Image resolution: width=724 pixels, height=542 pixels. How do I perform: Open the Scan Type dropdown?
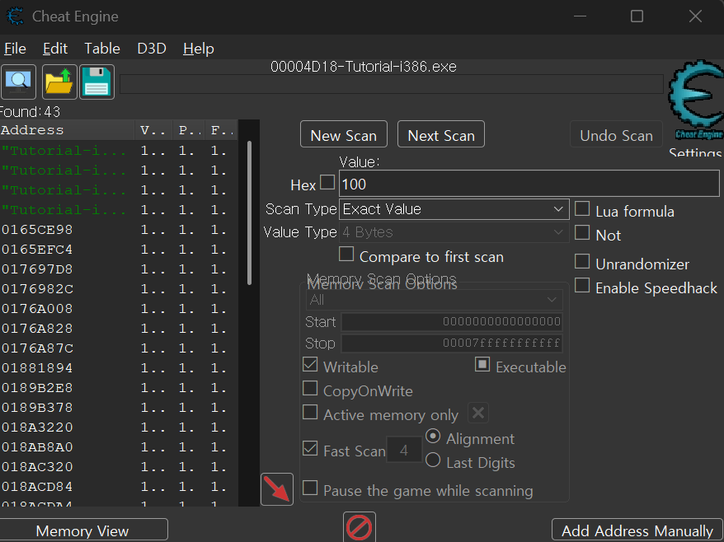454,209
